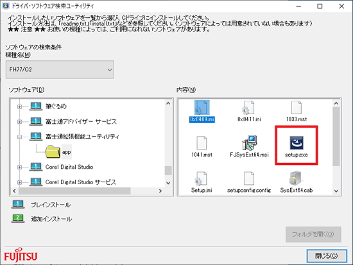Image resolution: width=353 pixels, height=265 pixels.
Task: Click the Corel Digital Studio laptop icon
Action: tap(36, 167)
